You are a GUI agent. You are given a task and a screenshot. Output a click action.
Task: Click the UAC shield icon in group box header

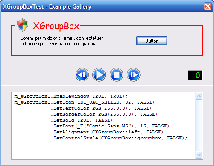(23, 25)
